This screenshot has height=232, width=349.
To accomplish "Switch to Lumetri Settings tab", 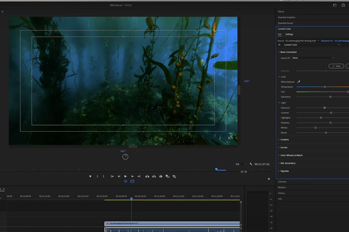I will pyautogui.click(x=289, y=34).
